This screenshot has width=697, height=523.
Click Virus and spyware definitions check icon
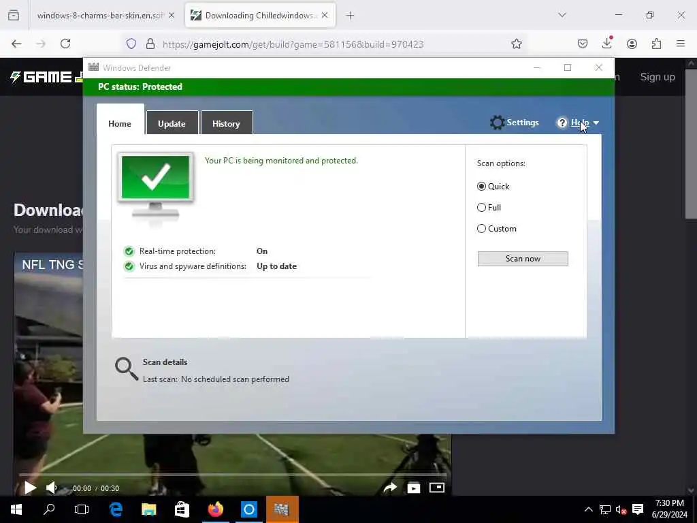point(129,266)
